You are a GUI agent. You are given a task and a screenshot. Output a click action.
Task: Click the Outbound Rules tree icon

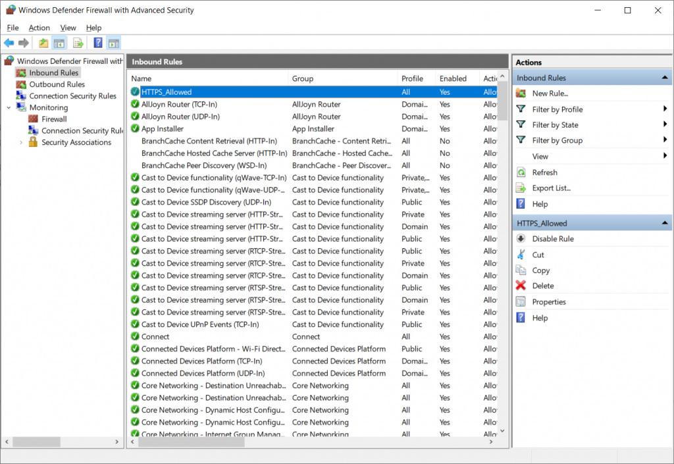coord(21,84)
